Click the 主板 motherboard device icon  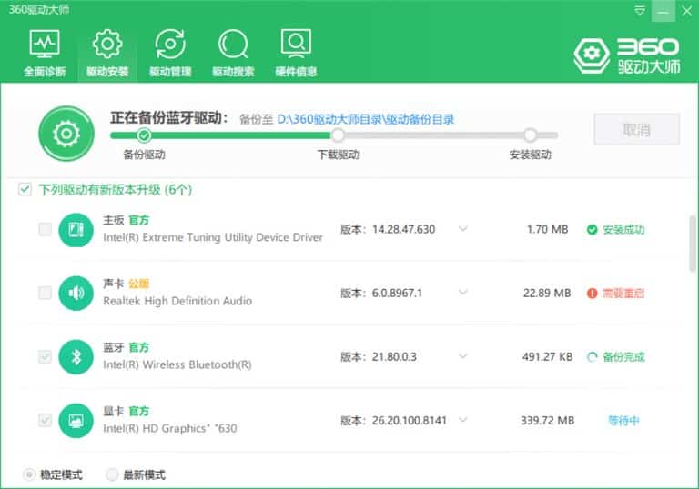click(x=76, y=230)
